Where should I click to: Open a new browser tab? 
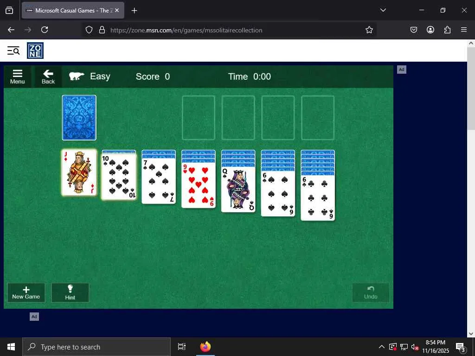coord(134,11)
